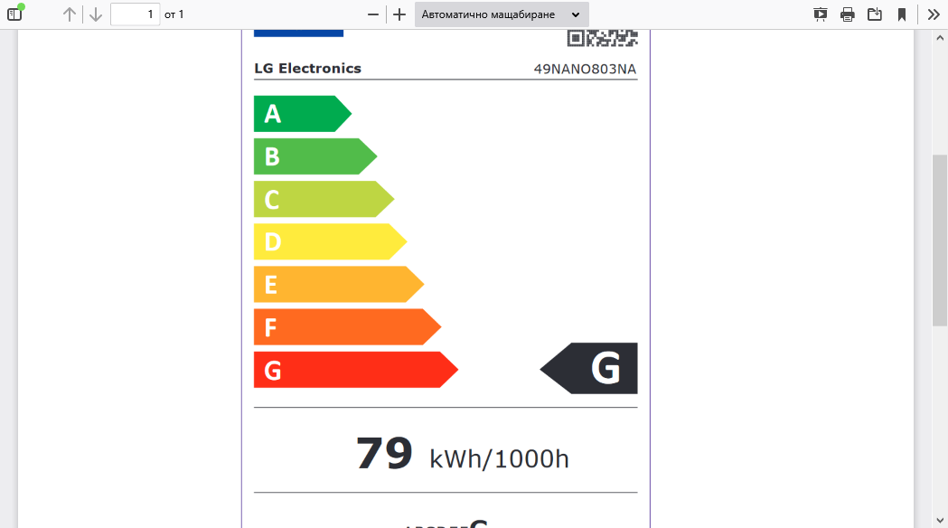Select the 'LG Electronics' text
948x528 pixels.
click(x=308, y=69)
